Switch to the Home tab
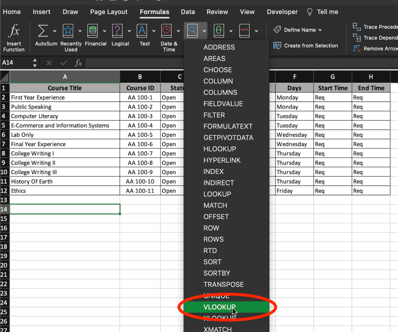The image size is (398, 332). (12, 12)
